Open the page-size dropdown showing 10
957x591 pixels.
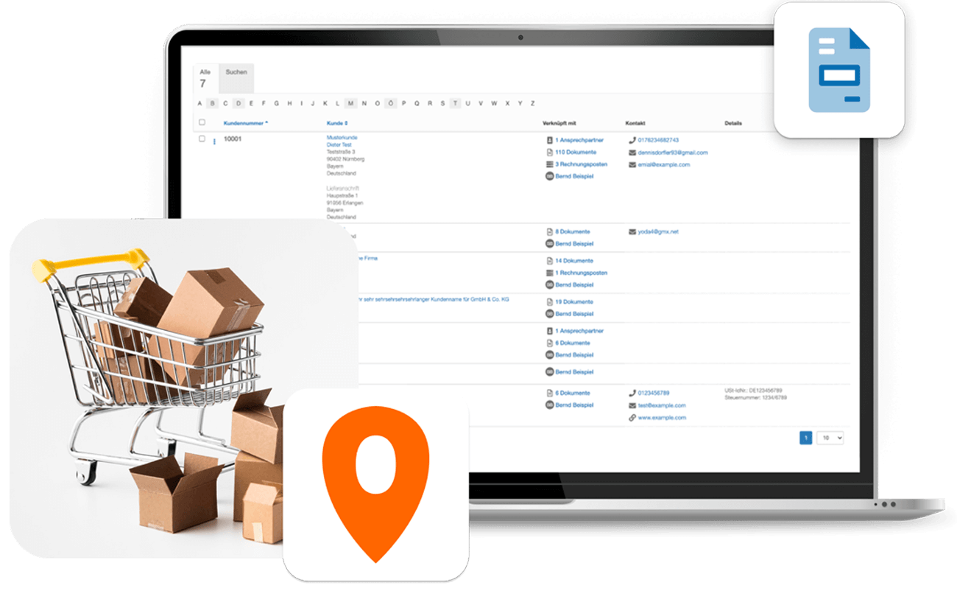830,438
